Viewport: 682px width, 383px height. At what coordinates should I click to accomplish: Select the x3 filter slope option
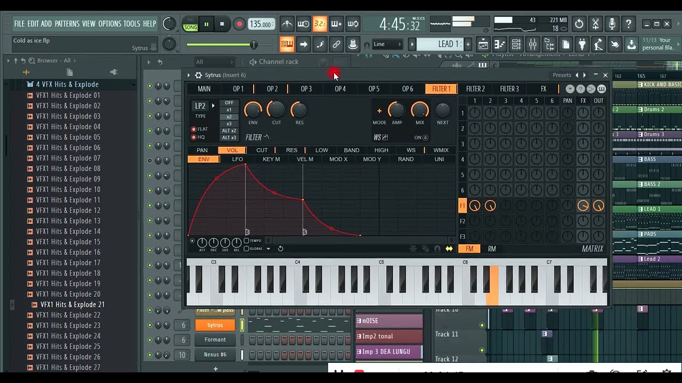(229, 124)
